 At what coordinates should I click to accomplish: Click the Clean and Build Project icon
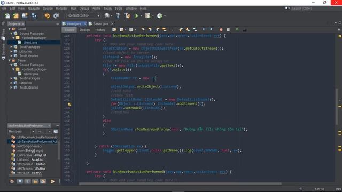pyautogui.click(x=127, y=16)
